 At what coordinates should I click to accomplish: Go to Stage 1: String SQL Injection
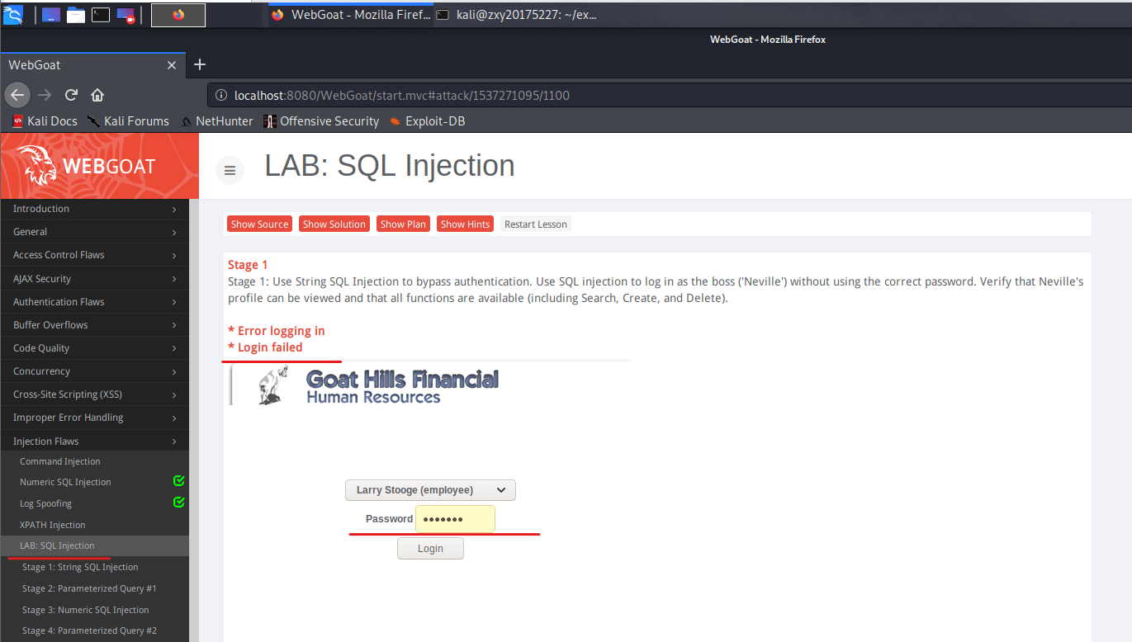(x=80, y=567)
